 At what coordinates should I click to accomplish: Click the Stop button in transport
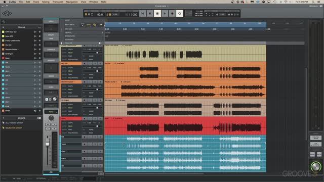(157, 14)
